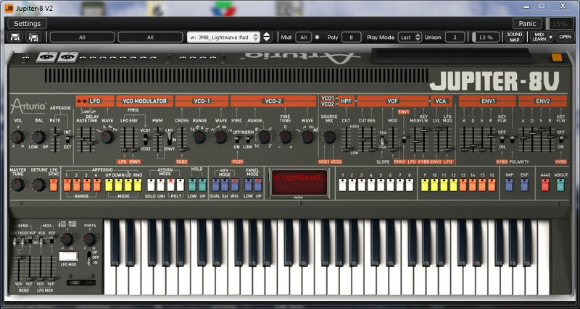Select white patch button 1
The height and width of the screenshot is (309, 580).
click(x=342, y=185)
